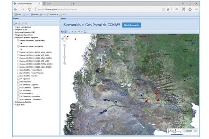Open the map scale dropdown
This screenshot has height=139, width=209.
tap(195, 131)
